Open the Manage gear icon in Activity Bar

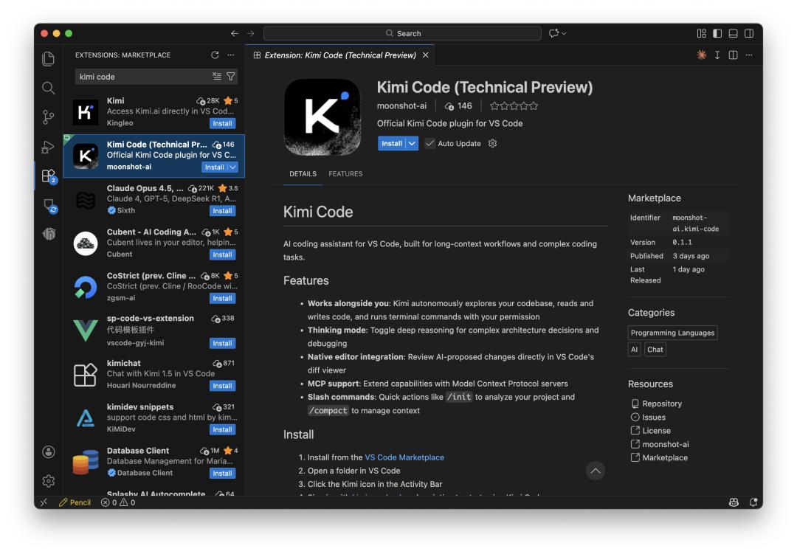[49, 481]
